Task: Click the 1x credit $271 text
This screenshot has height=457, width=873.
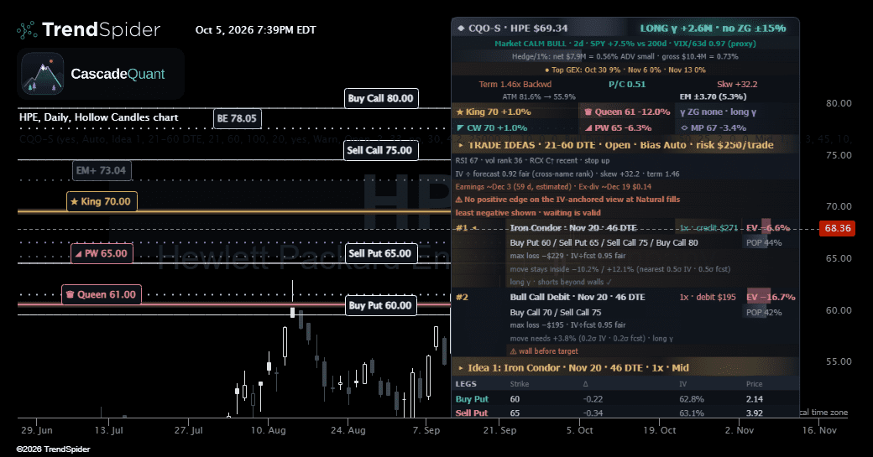Action: pos(708,228)
